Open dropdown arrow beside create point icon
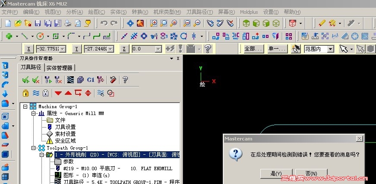Screen dimensions: 376x184 (17, 36)
